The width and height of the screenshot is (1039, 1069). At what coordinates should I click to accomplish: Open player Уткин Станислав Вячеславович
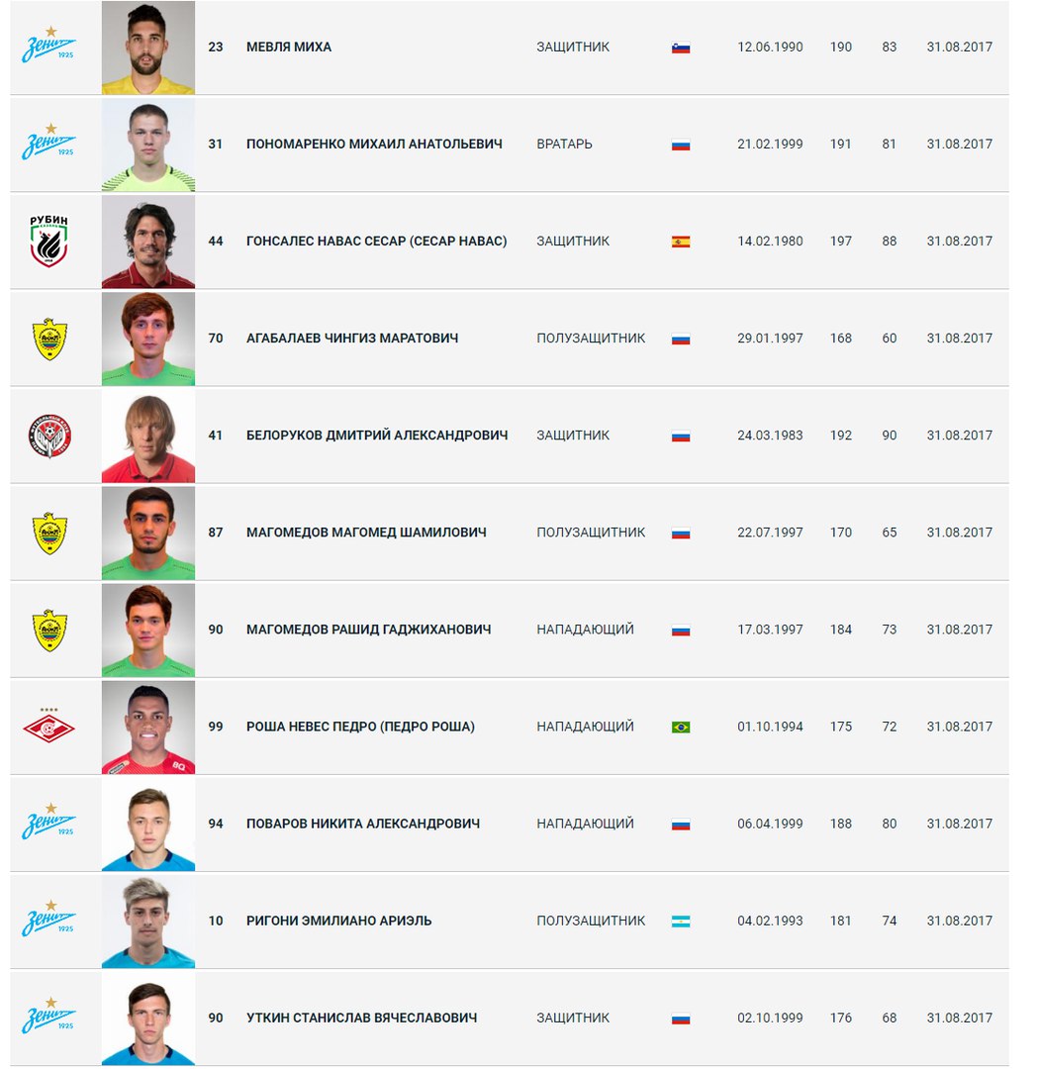[361, 1018]
